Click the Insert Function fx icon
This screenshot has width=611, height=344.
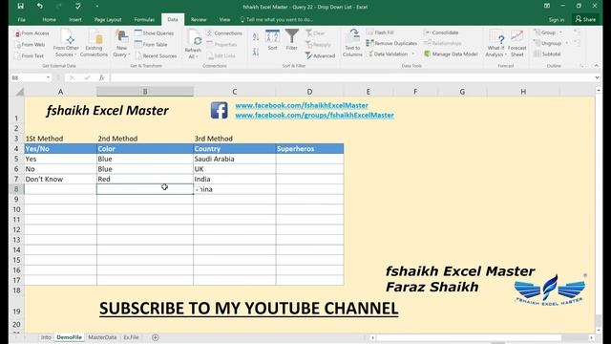click(102, 77)
